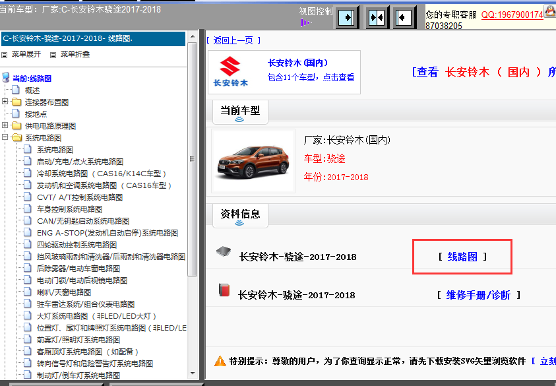The width and height of the screenshot is (556, 386).
Task: Open 挡风玻璃雨刮和清洗器 circuit item
Action: [x=111, y=257]
